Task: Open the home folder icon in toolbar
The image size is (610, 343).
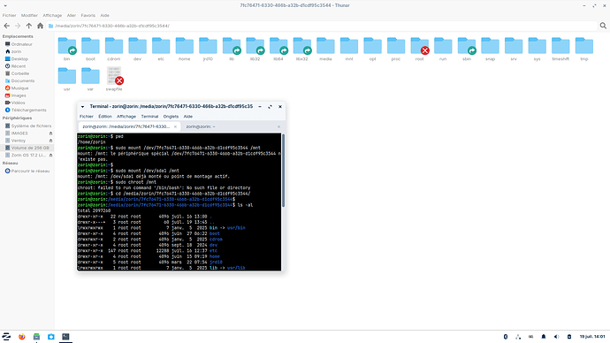Action: click(x=40, y=26)
